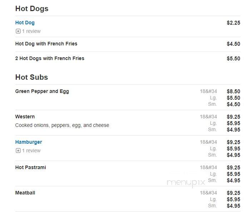
Task: Select the Hot Dogs section heading
Action: click(x=32, y=9)
